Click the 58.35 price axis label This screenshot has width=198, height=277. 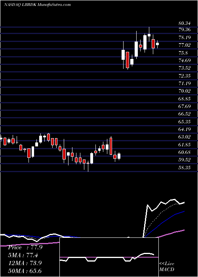pyautogui.click(x=185, y=168)
